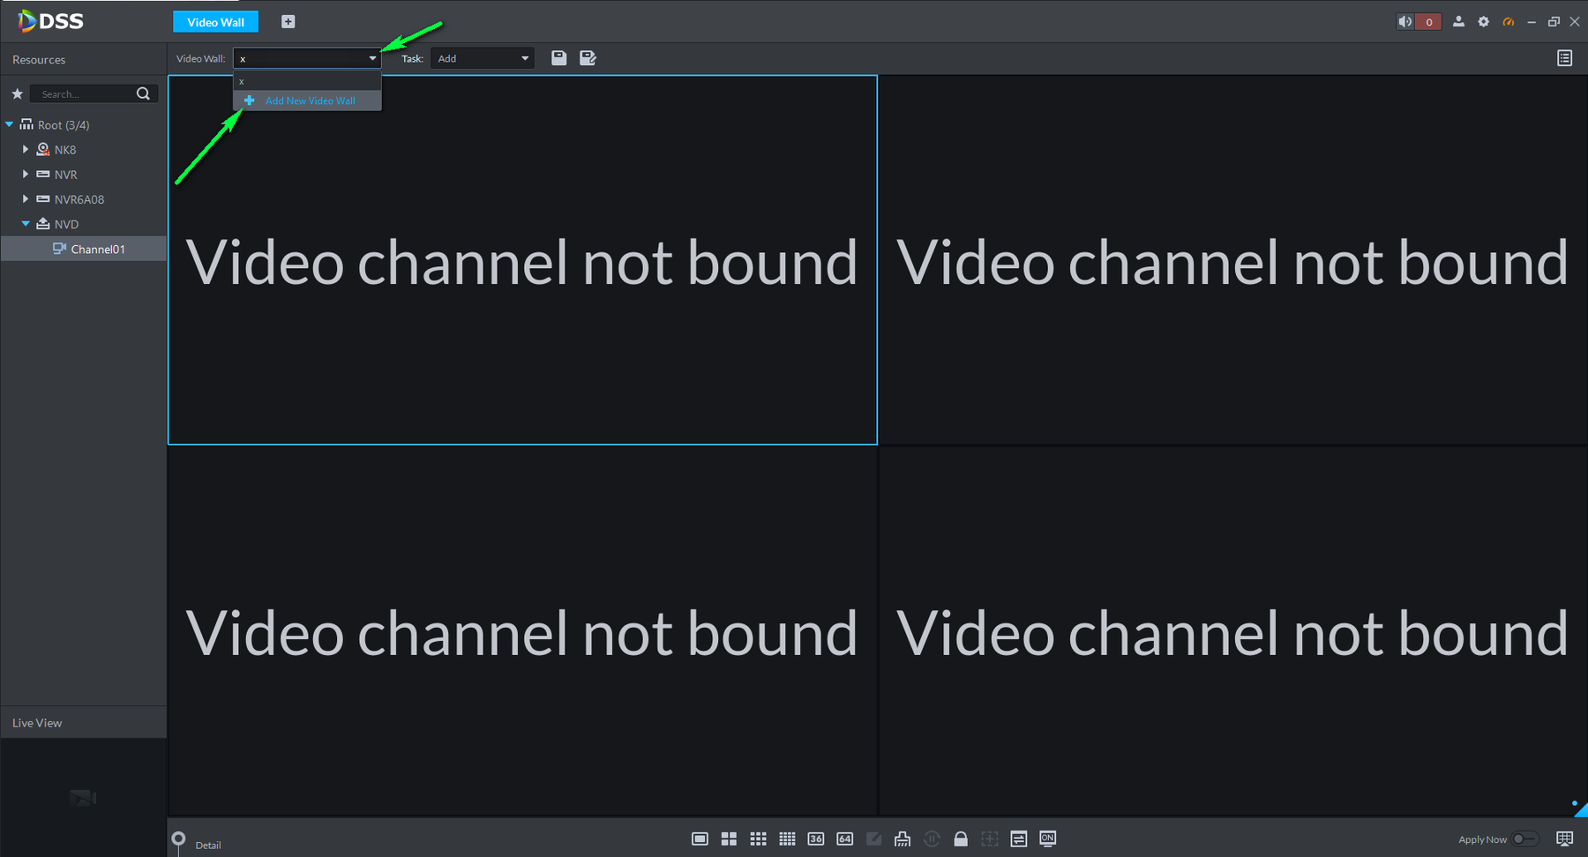Mute the alarm sound speaker icon

pyautogui.click(x=1404, y=22)
